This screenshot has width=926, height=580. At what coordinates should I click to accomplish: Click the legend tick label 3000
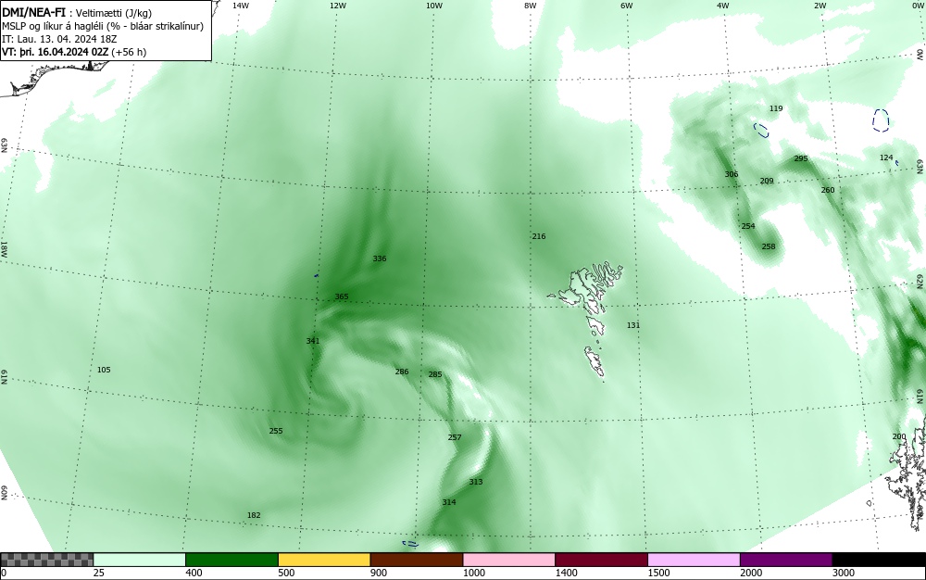coord(844,573)
